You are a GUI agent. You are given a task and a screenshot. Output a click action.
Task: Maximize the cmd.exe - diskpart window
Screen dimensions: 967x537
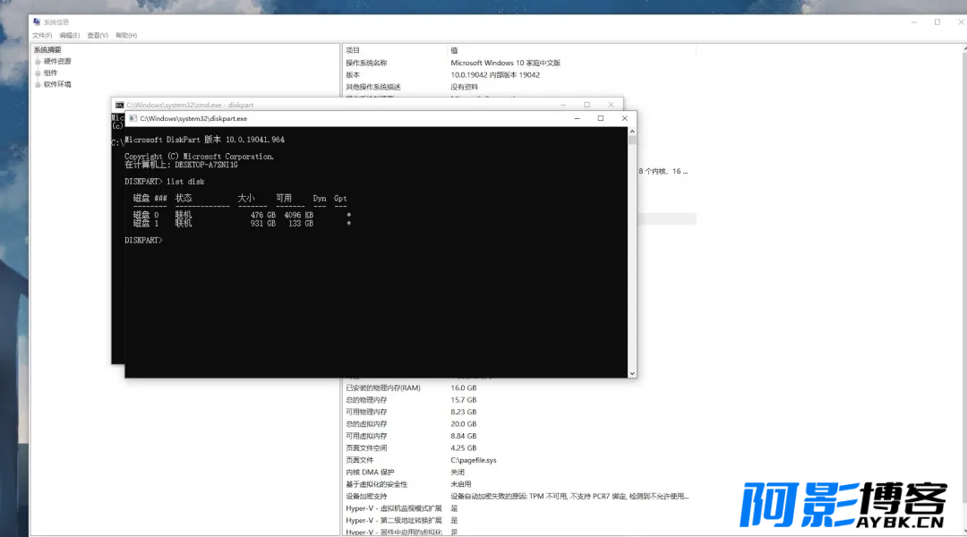point(587,105)
